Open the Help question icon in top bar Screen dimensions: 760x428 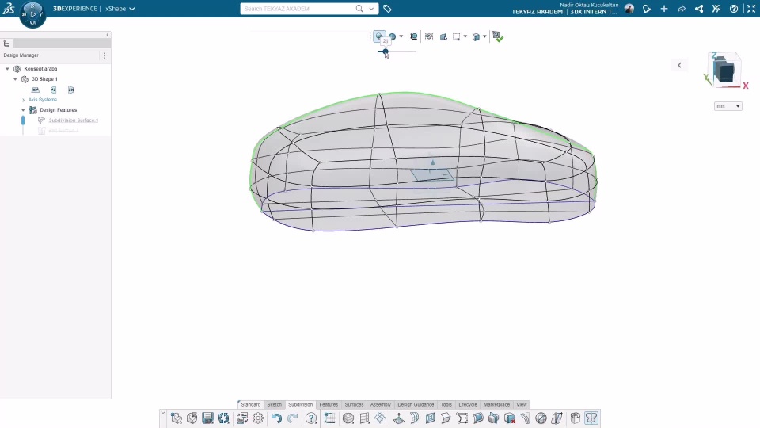click(734, 9)
